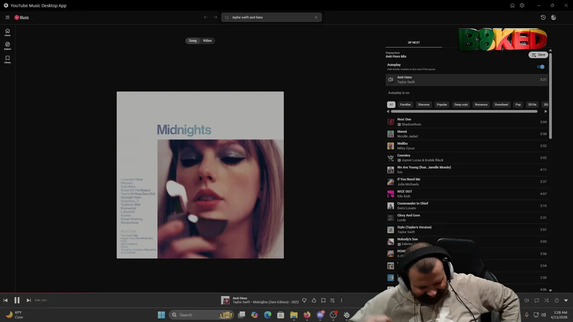
Task: Switch to Video mode
Action: tap(207, 41)
